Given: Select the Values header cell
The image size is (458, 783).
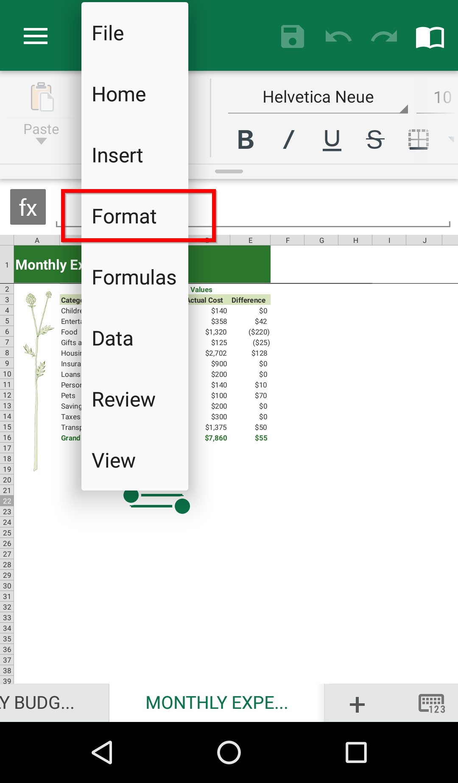Looking at the screenshot, I should (x=201, y=290).
